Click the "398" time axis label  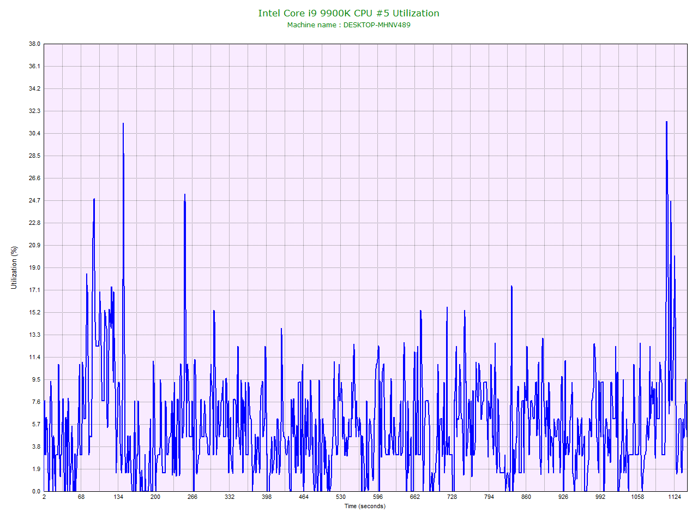point(267,497)
